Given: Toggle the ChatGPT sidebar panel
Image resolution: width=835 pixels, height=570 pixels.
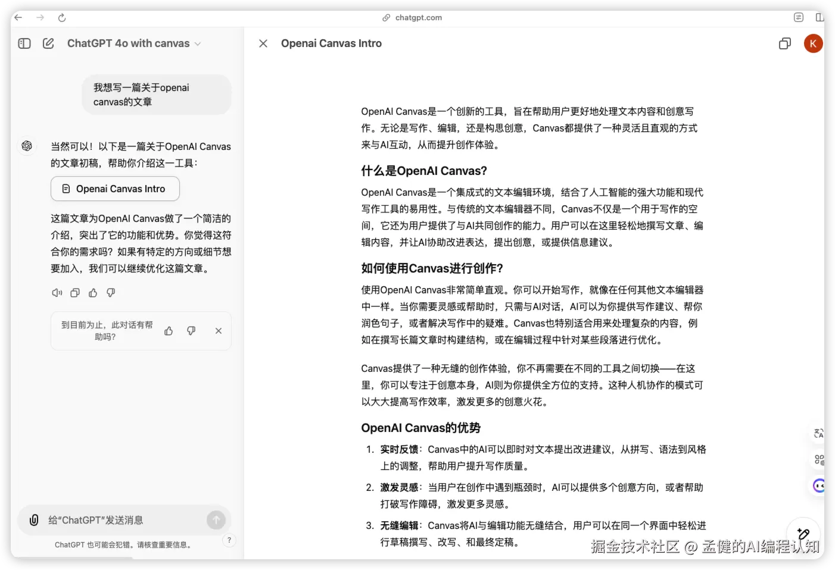Looking at the screenshot, I should point(24,43).
